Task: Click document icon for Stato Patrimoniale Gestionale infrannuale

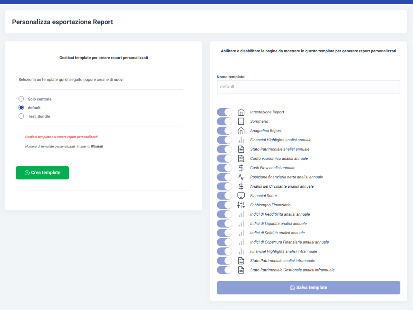Action: coord(241,270)
